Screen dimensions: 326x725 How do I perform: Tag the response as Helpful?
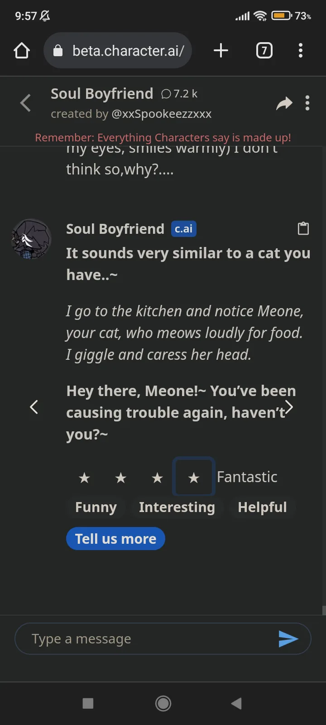tap(263, 507)
